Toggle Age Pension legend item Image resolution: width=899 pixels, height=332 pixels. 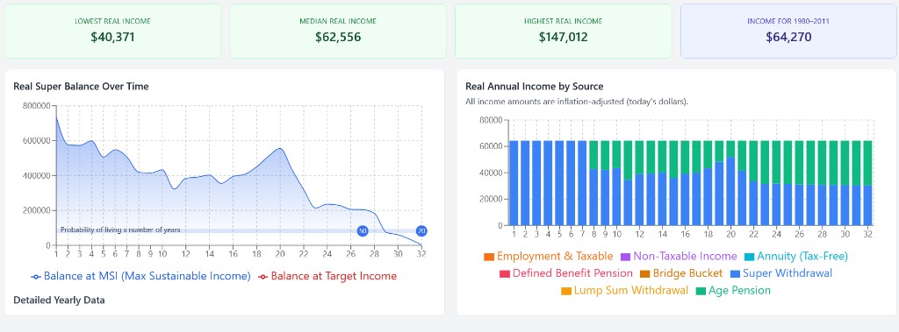pyautogui.click(x=733, y=291)
